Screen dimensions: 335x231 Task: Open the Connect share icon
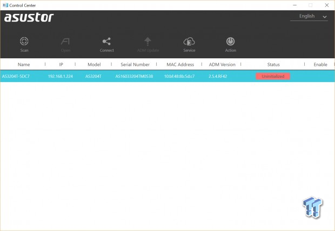106,42
